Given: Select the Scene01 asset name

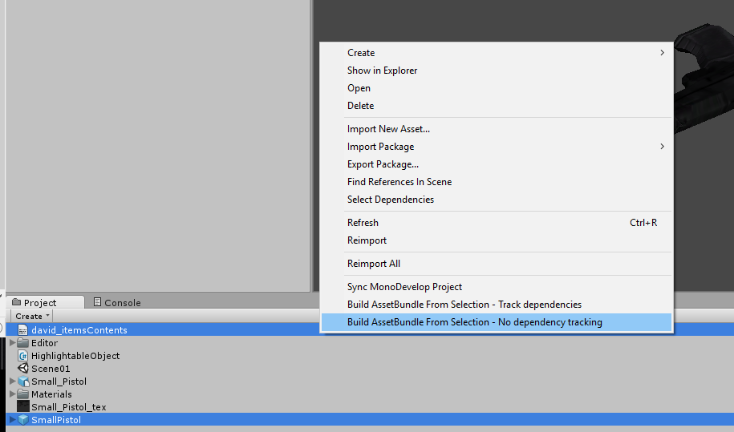Looking at the screenshot, I should coord(51,369).
